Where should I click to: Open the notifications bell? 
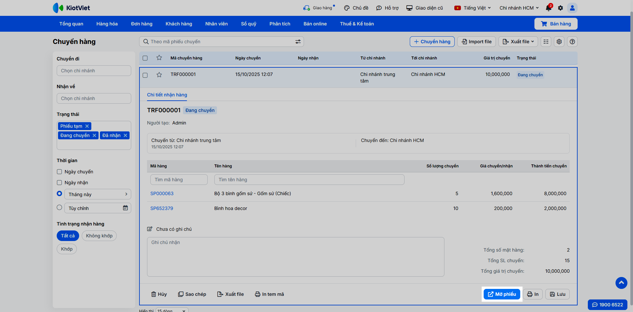(x=549, y=8)
